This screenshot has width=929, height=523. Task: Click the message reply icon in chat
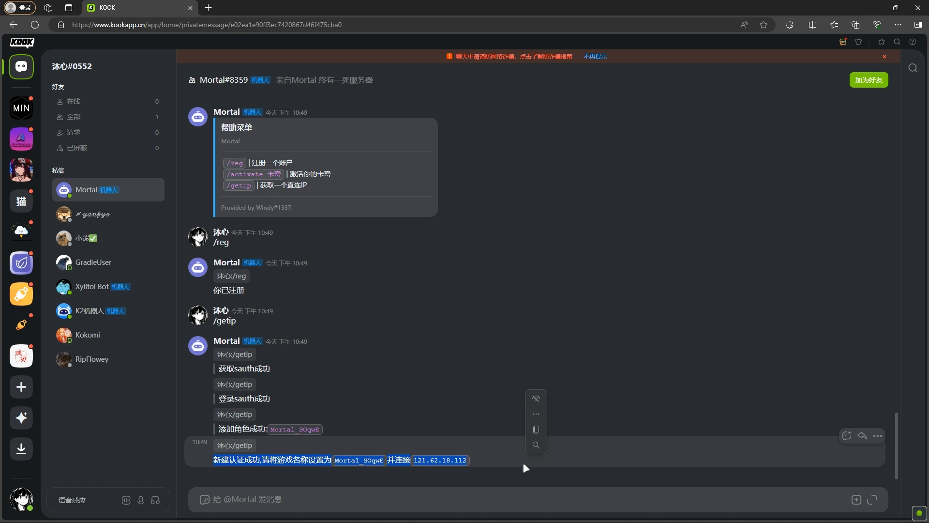[863, 435]
